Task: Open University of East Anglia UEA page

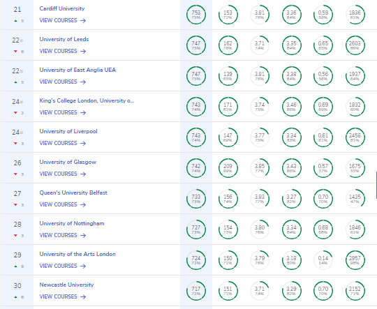Action: [x=77, y=70]
